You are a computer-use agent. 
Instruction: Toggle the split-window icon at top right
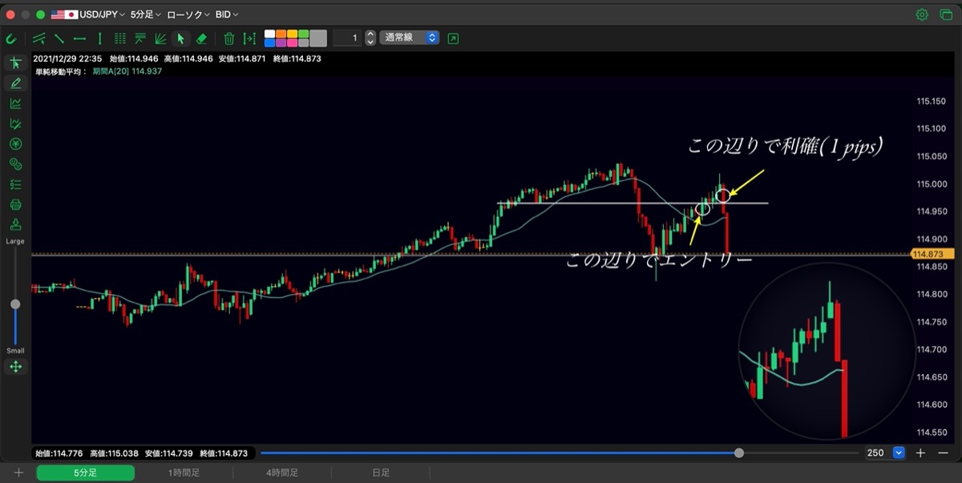coord(945,14)
